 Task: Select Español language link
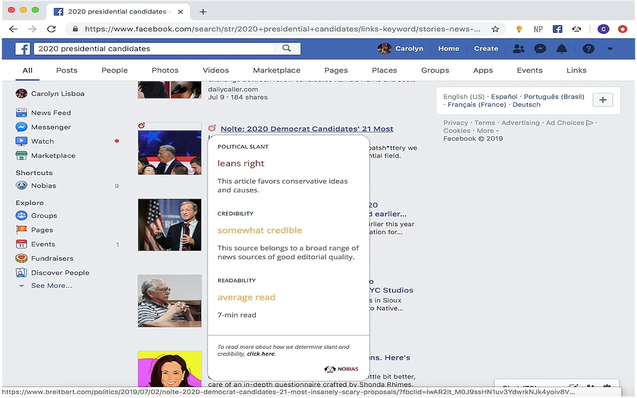tap(505, 97)
